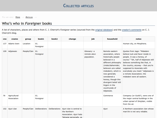Click the 'Company (or Guild?)' notes cell
The width and height of the screenshot is (157, 118).
[x=138, y=100]
